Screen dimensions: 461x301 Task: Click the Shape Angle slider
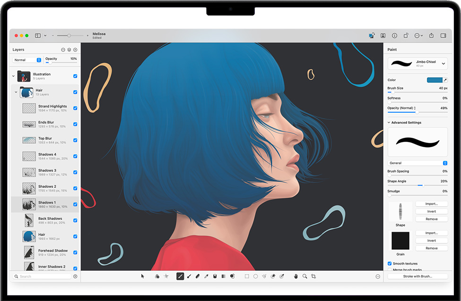(x=418, y=185)
